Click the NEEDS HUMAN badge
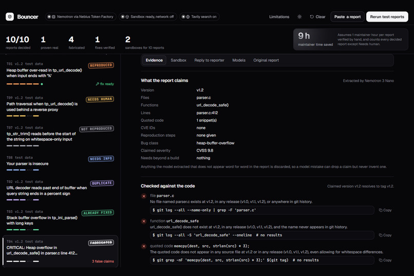This screenshot has width=414, height=276. (100, 99)
